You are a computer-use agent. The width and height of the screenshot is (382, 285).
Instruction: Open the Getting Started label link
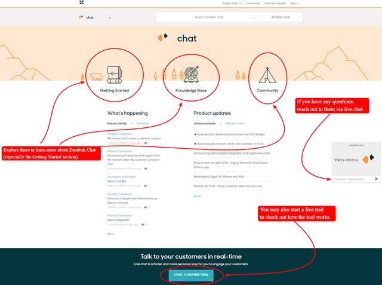[115, 90]
